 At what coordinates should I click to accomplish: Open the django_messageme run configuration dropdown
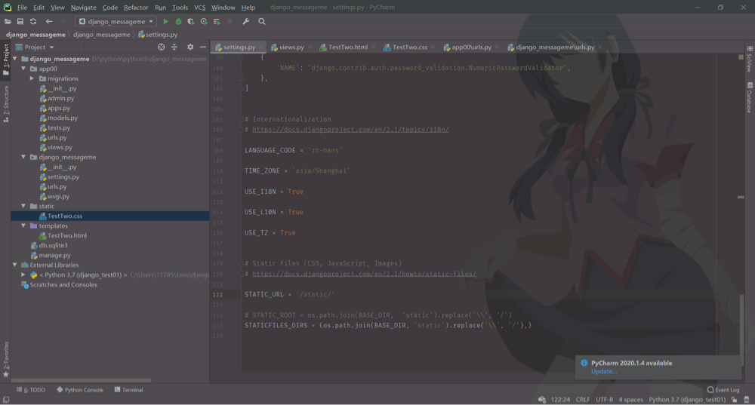116,22
